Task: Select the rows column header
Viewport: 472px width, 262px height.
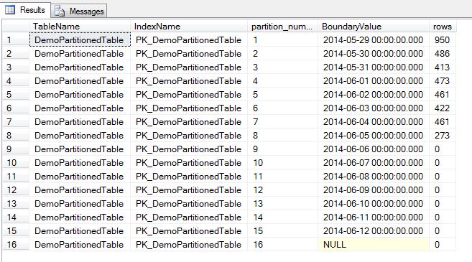Action: tap(443, 27)
